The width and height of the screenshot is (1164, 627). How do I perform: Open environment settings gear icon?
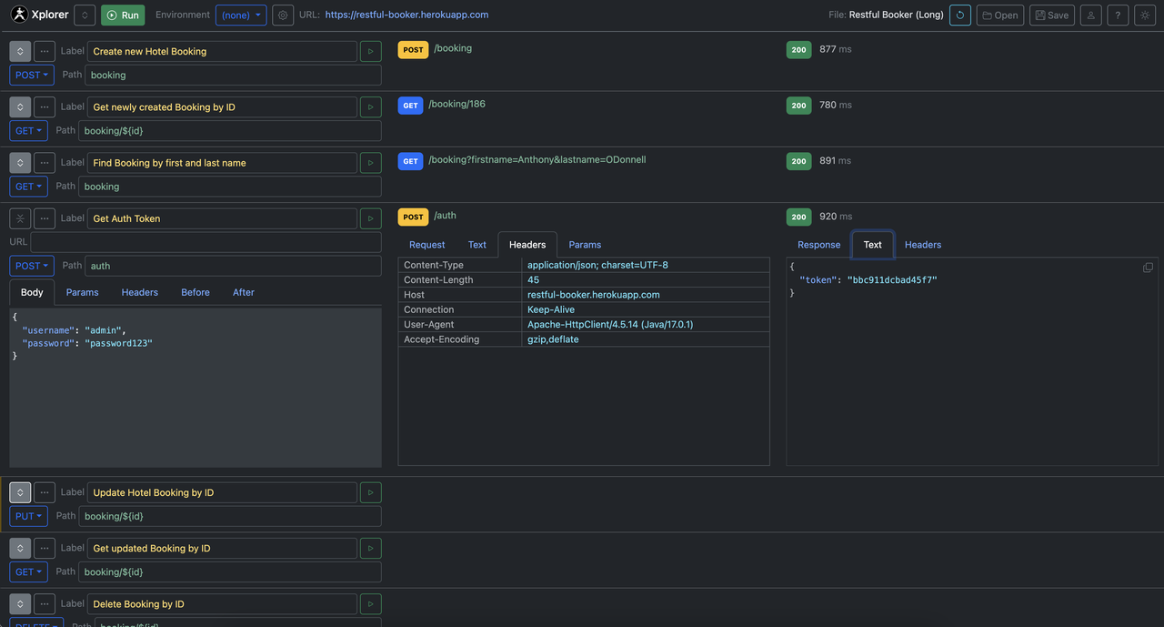click(x=283, y=15)
